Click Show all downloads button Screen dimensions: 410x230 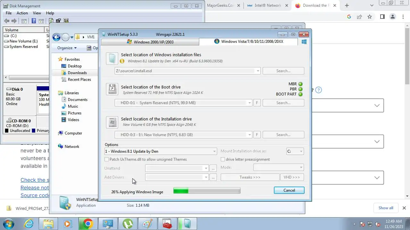[386, 208]
